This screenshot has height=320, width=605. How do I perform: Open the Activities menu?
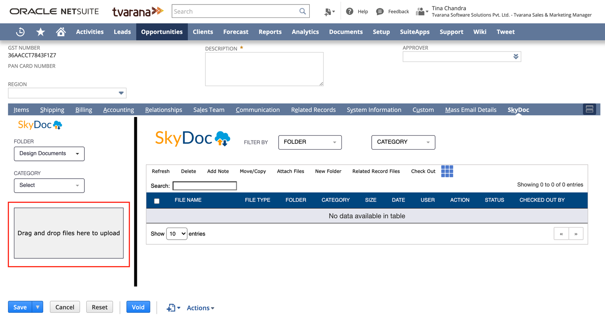[90, 32]
